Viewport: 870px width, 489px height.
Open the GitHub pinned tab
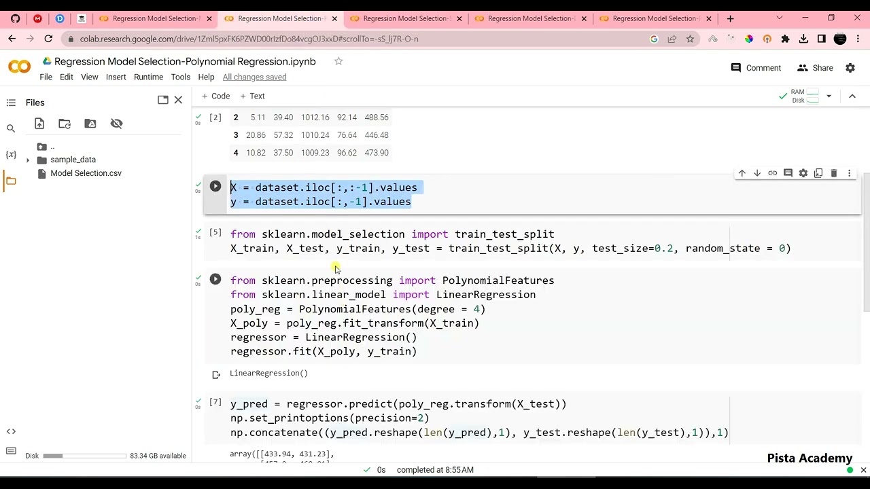point(15,18)
